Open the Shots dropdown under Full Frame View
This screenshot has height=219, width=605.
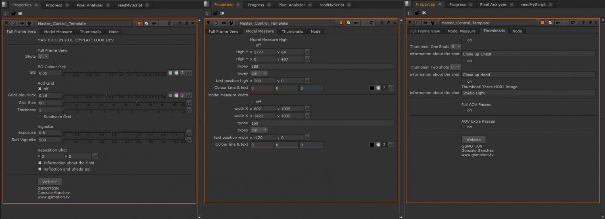click(43, 56)
